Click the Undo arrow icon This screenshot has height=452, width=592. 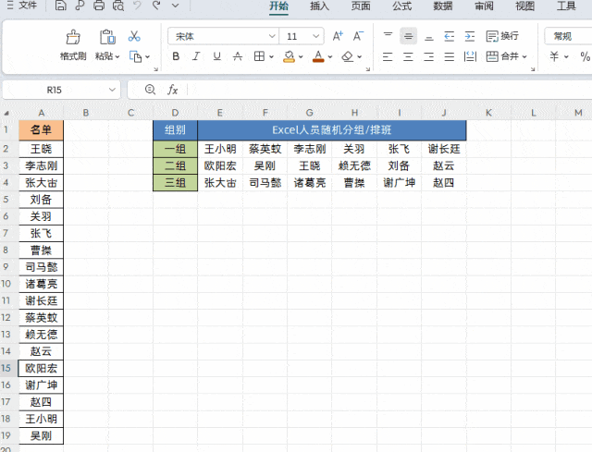tap(138, 6)
